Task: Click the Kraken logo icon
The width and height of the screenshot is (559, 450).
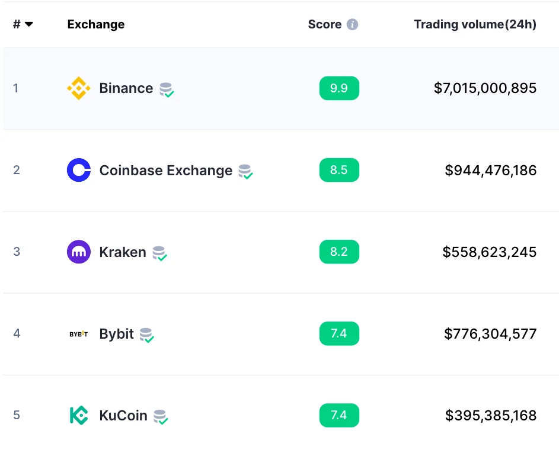Action: click(x=79, y=252)
